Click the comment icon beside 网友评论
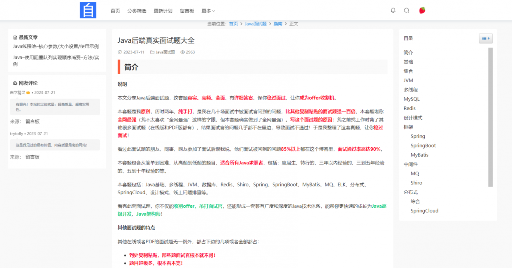This screenshot has height=268, width=512. tap(15, 83)
